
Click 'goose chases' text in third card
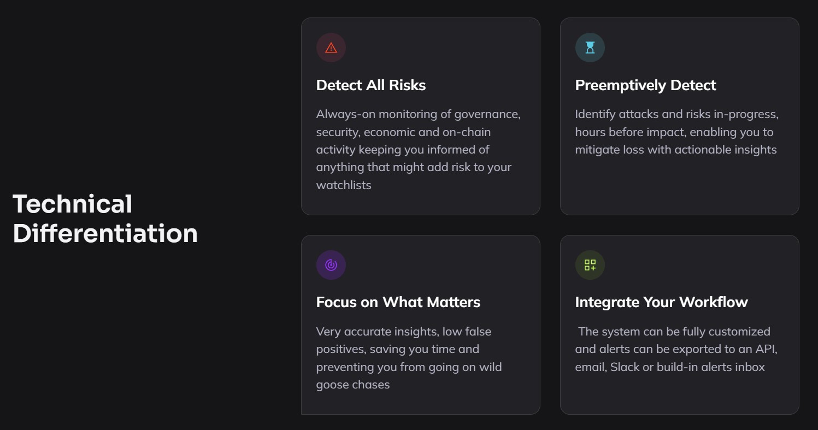click(352, 385)
